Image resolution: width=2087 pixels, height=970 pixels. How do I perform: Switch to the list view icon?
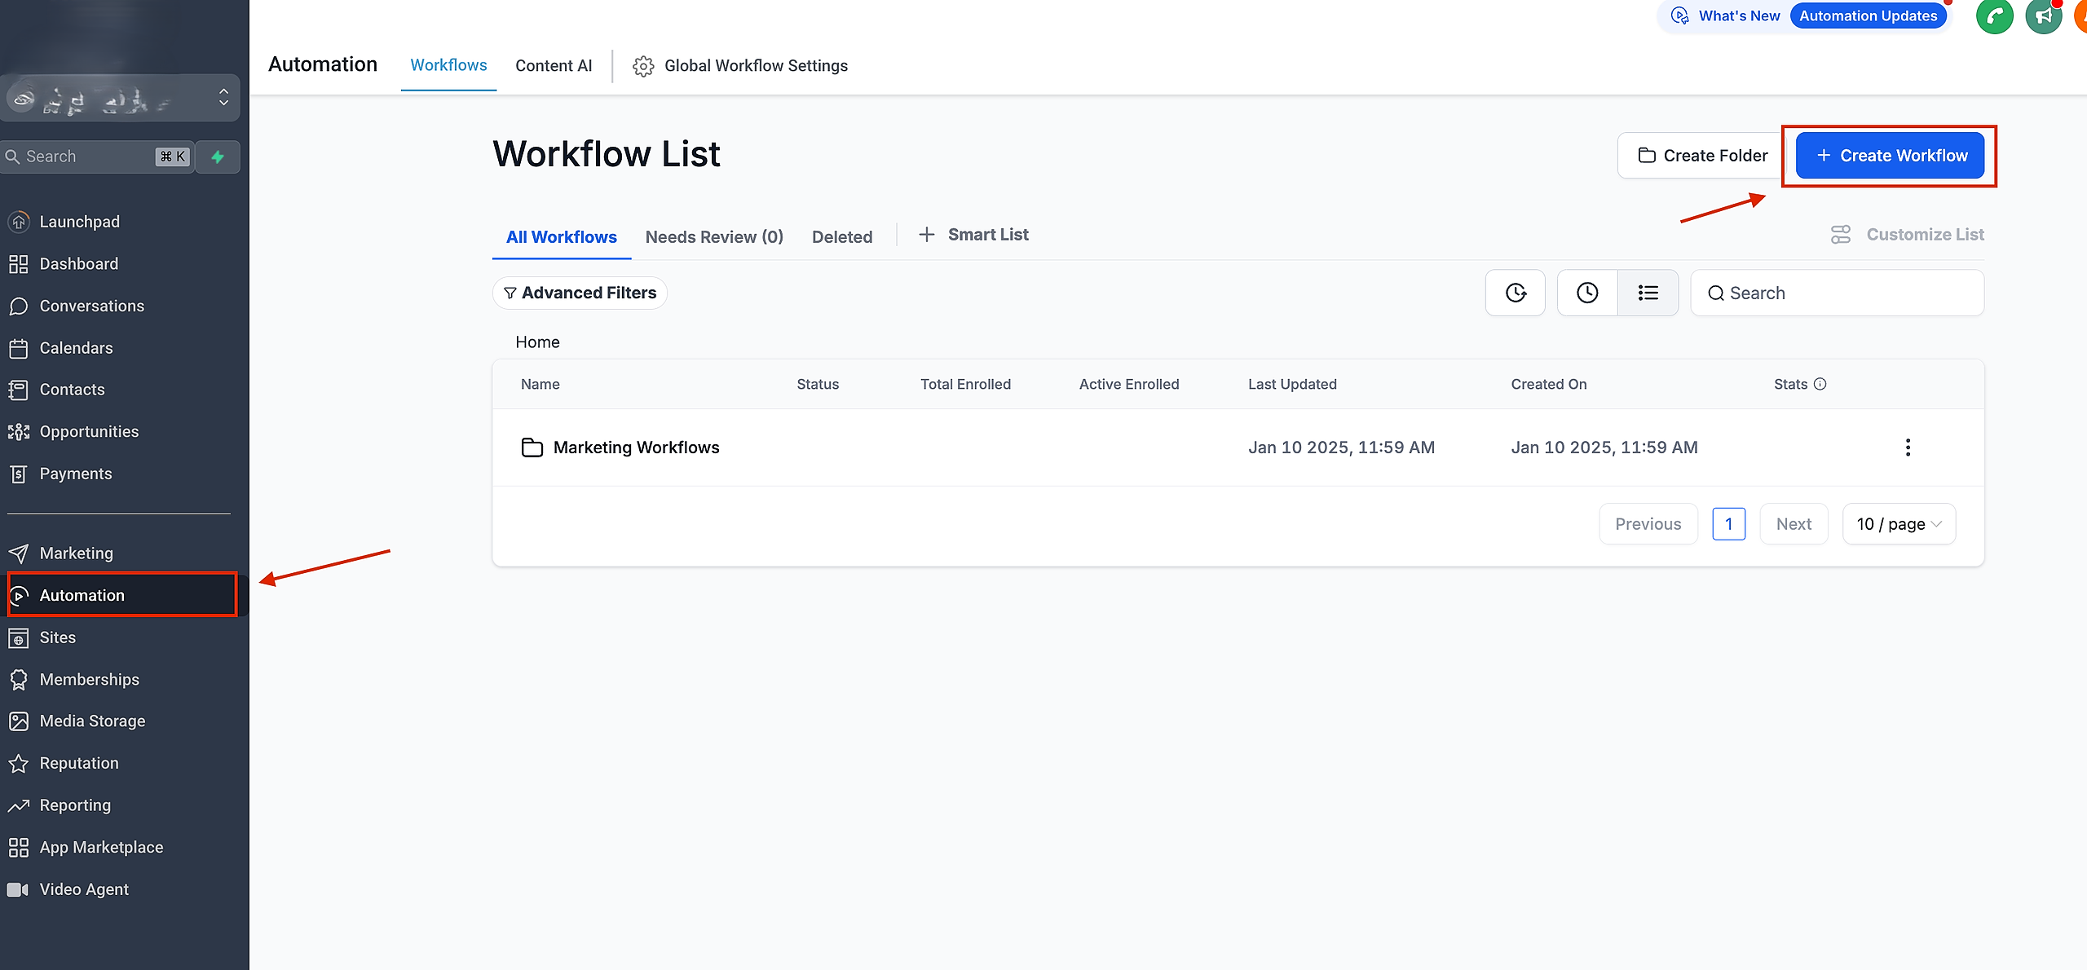(1648, 293)
